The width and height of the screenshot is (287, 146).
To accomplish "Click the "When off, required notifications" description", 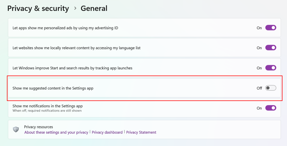I will [47, 110].
